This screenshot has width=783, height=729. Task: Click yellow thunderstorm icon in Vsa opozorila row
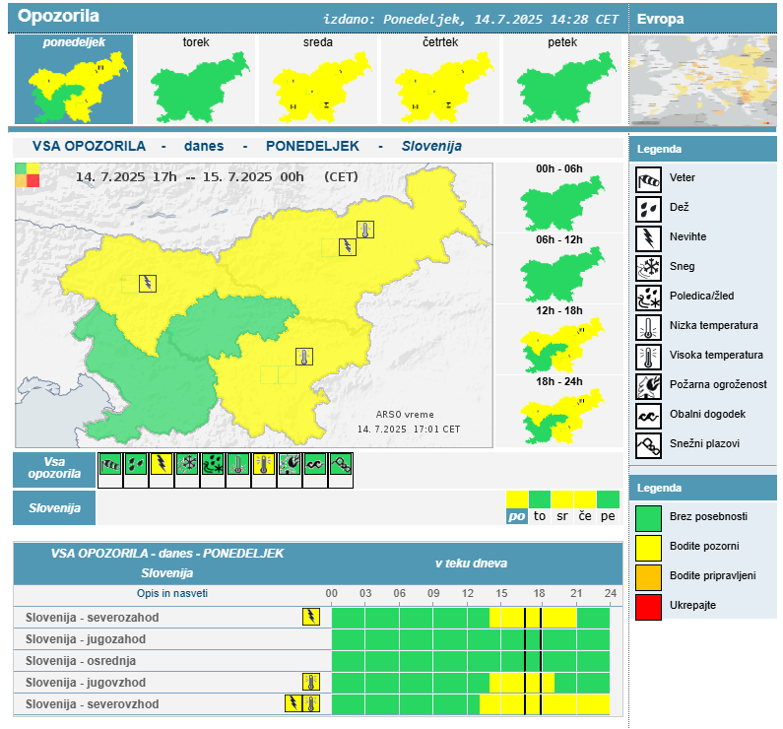tap(161, 465)
